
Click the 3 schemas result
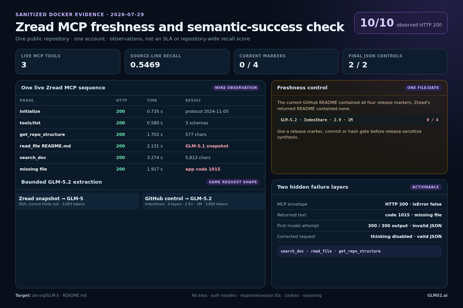point(197,123)
